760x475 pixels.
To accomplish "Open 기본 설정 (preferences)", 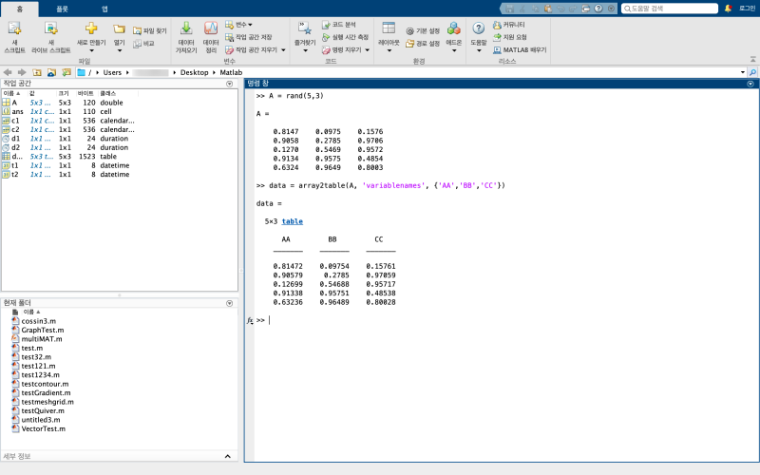I will click(x=423, y=31).
